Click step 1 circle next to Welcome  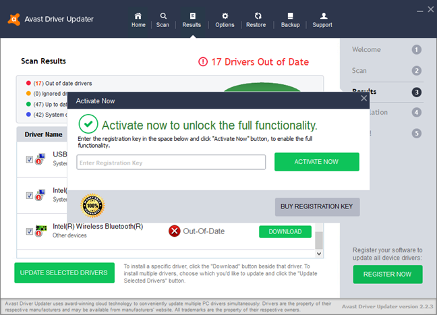(x=417, y=50)
